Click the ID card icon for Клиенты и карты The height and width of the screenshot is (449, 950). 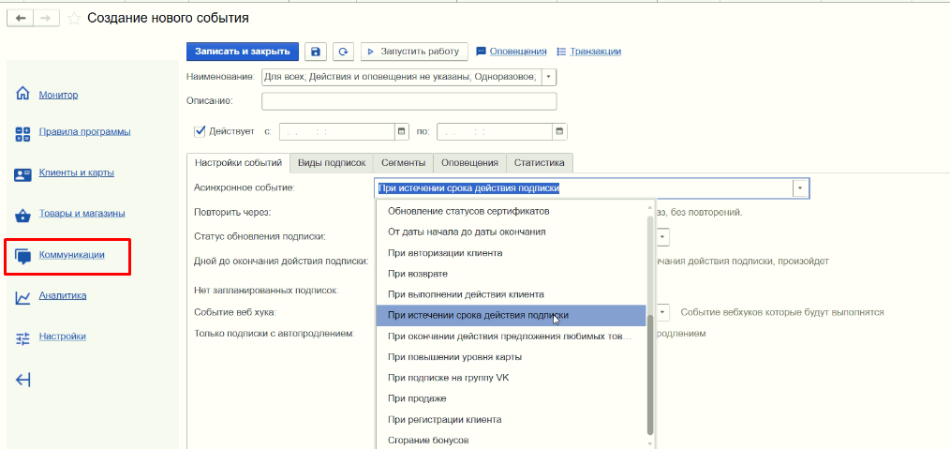pos(22,175)
